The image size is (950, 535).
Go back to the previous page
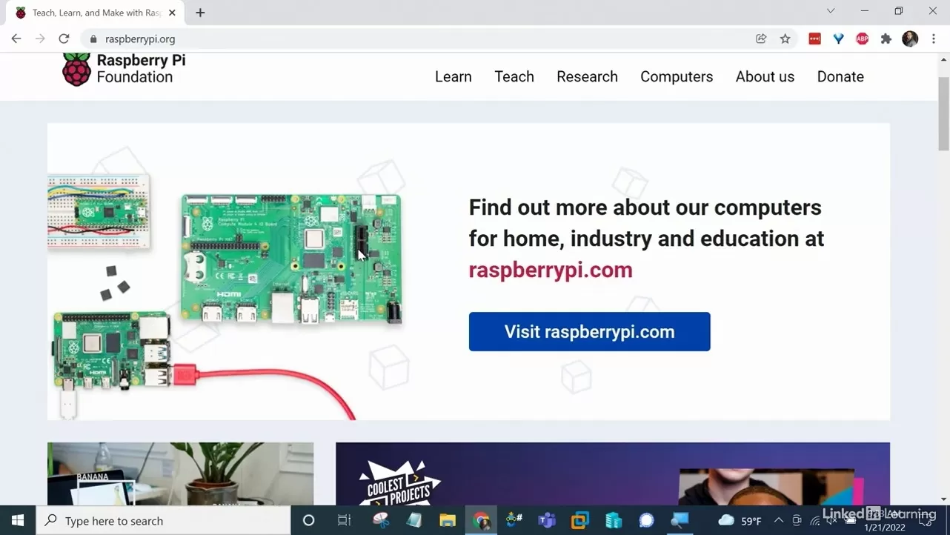point(16,39)
